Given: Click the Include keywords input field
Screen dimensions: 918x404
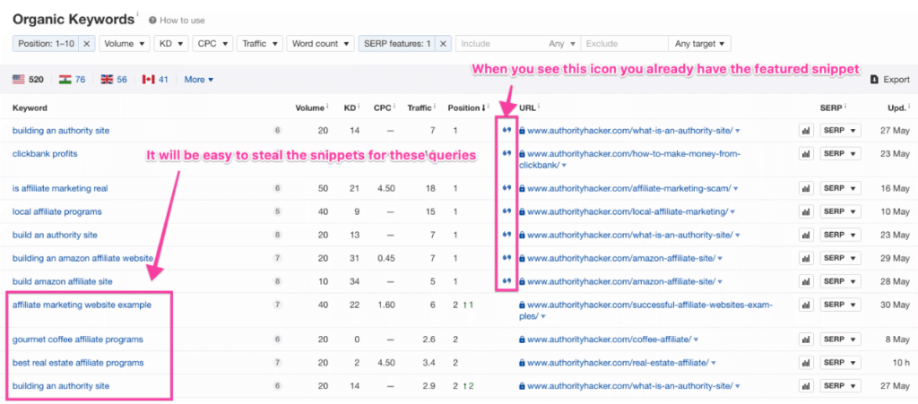Looking at the screenshot, I should pyautogui.click(x=498, y=43).
